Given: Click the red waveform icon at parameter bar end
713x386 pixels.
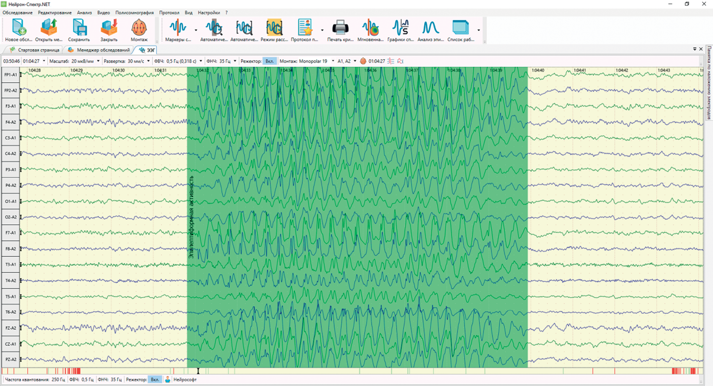Looking at the screenshot, I should point(400,61).
